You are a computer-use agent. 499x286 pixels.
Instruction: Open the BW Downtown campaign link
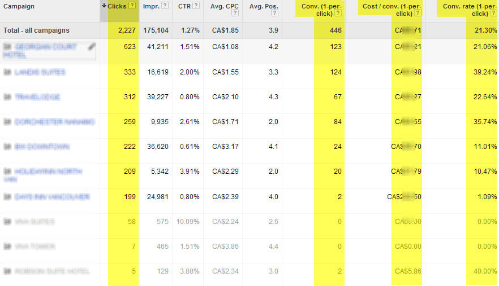42,147
